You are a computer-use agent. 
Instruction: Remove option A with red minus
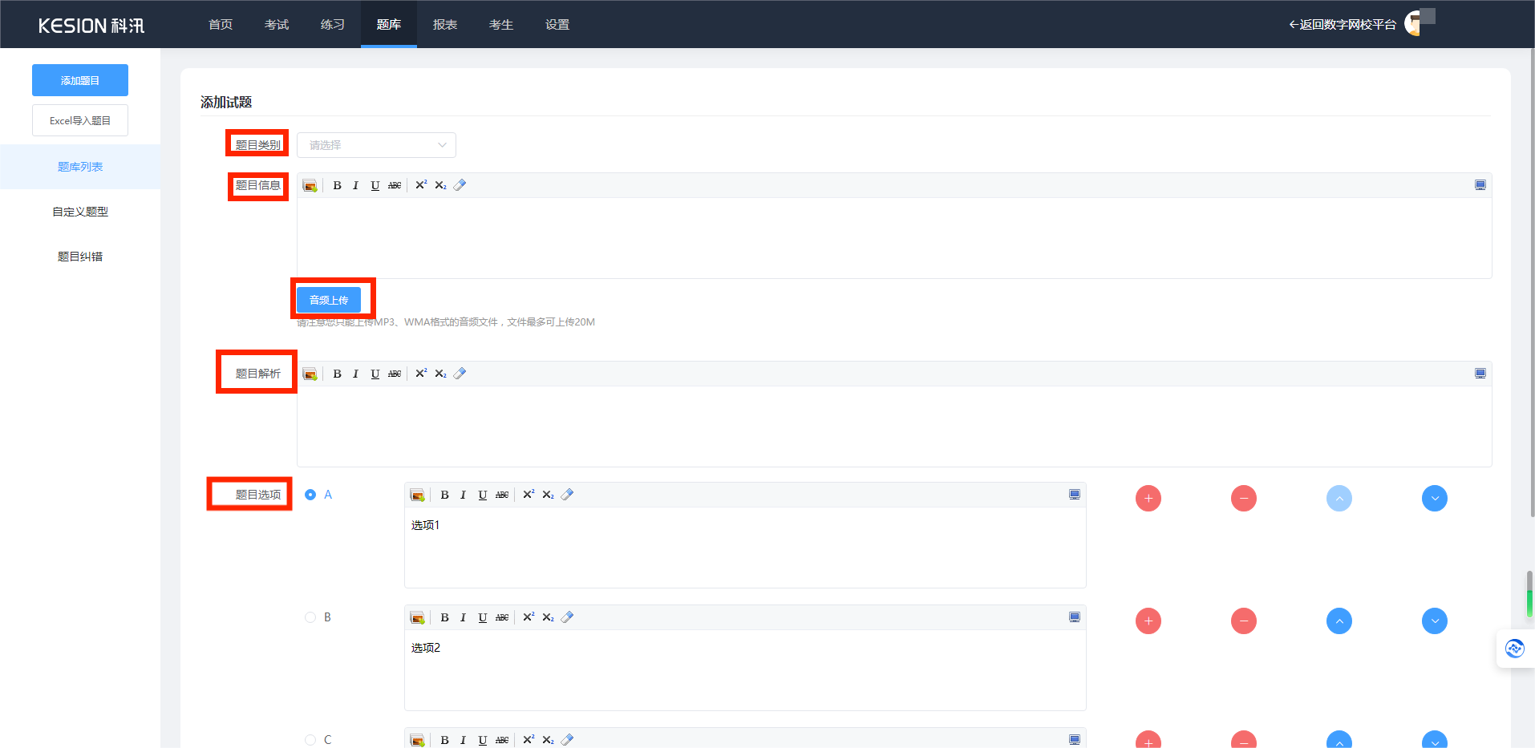[x=1244, y=499]
